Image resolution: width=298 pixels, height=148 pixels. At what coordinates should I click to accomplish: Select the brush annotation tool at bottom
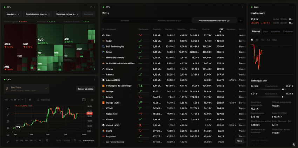[x=8, y=142]
